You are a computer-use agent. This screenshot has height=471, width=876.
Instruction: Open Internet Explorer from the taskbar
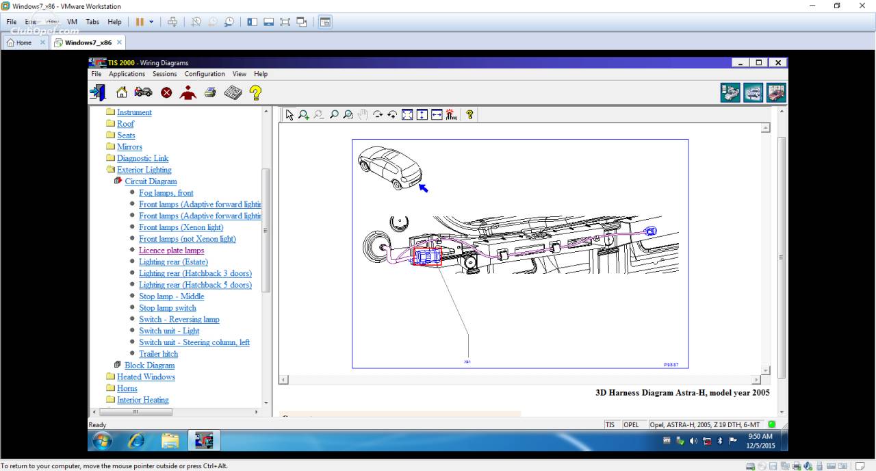coord(137,441)
